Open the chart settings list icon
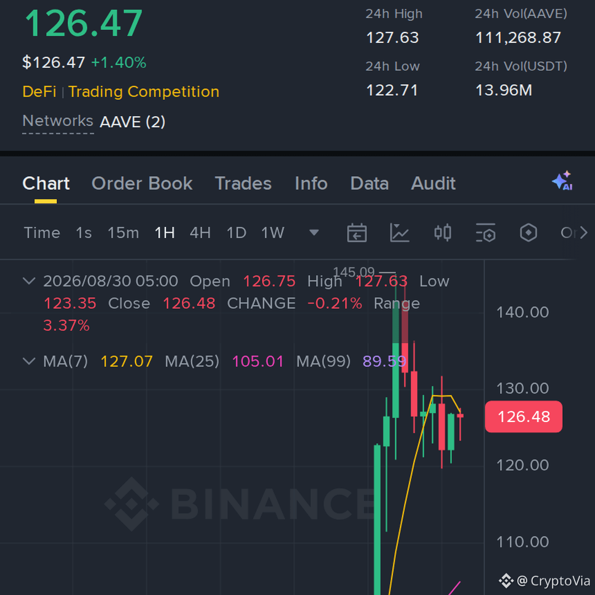This screenshot has width=595, height=595. click(x=485, y=232)
